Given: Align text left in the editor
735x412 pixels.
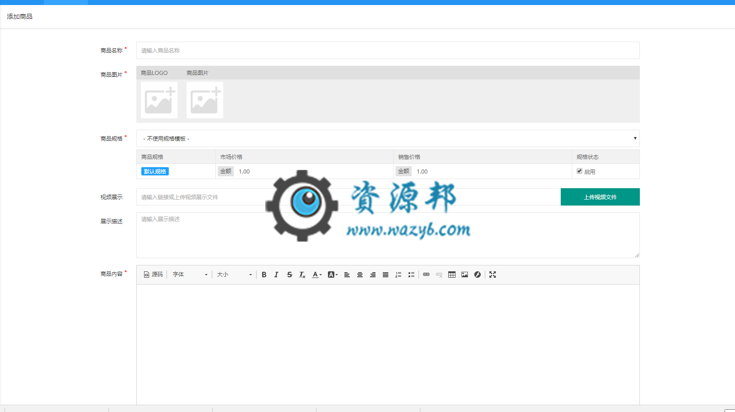Looking at the screenshot, I should pos(347,275).
